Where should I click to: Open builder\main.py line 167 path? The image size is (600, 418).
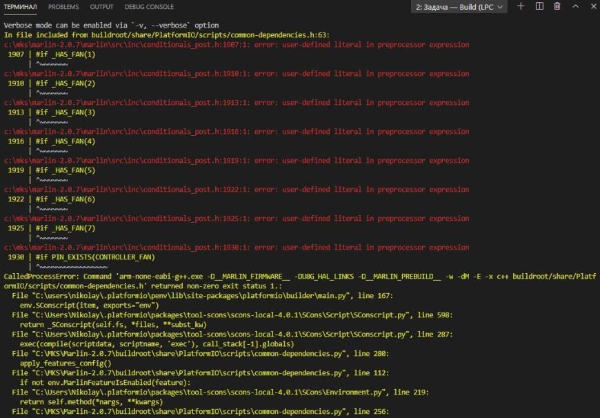(202, 296)
